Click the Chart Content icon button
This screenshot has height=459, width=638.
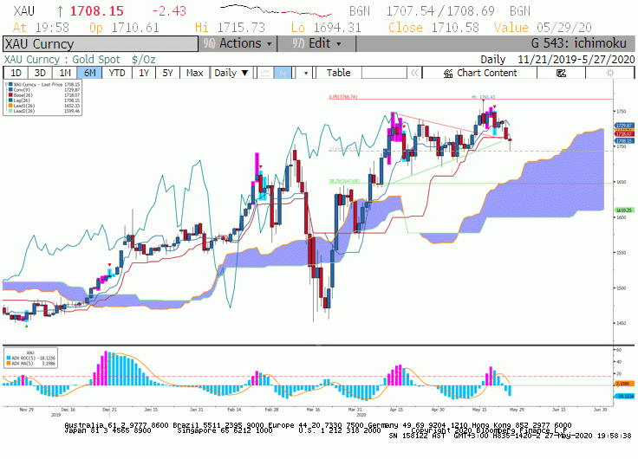click(x=479, y=73)
